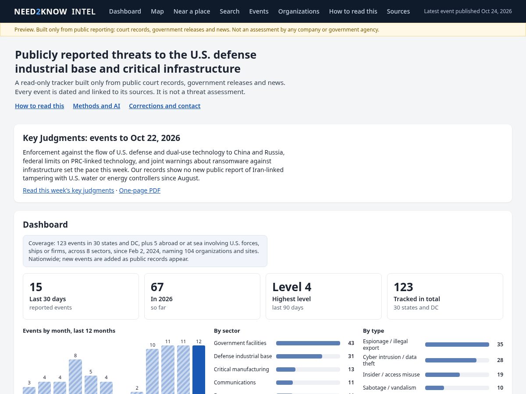Click the 'Latest event published Oct 24, 2026' text

[468, 11]
